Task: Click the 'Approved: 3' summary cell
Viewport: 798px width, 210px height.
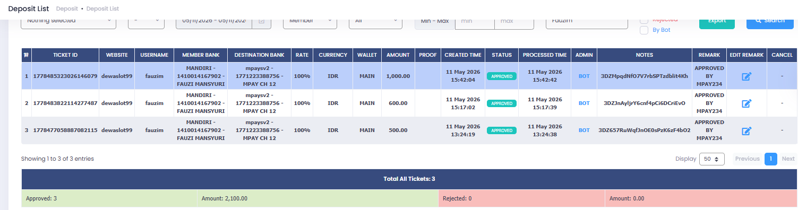Action: click(x=109, y=198)
